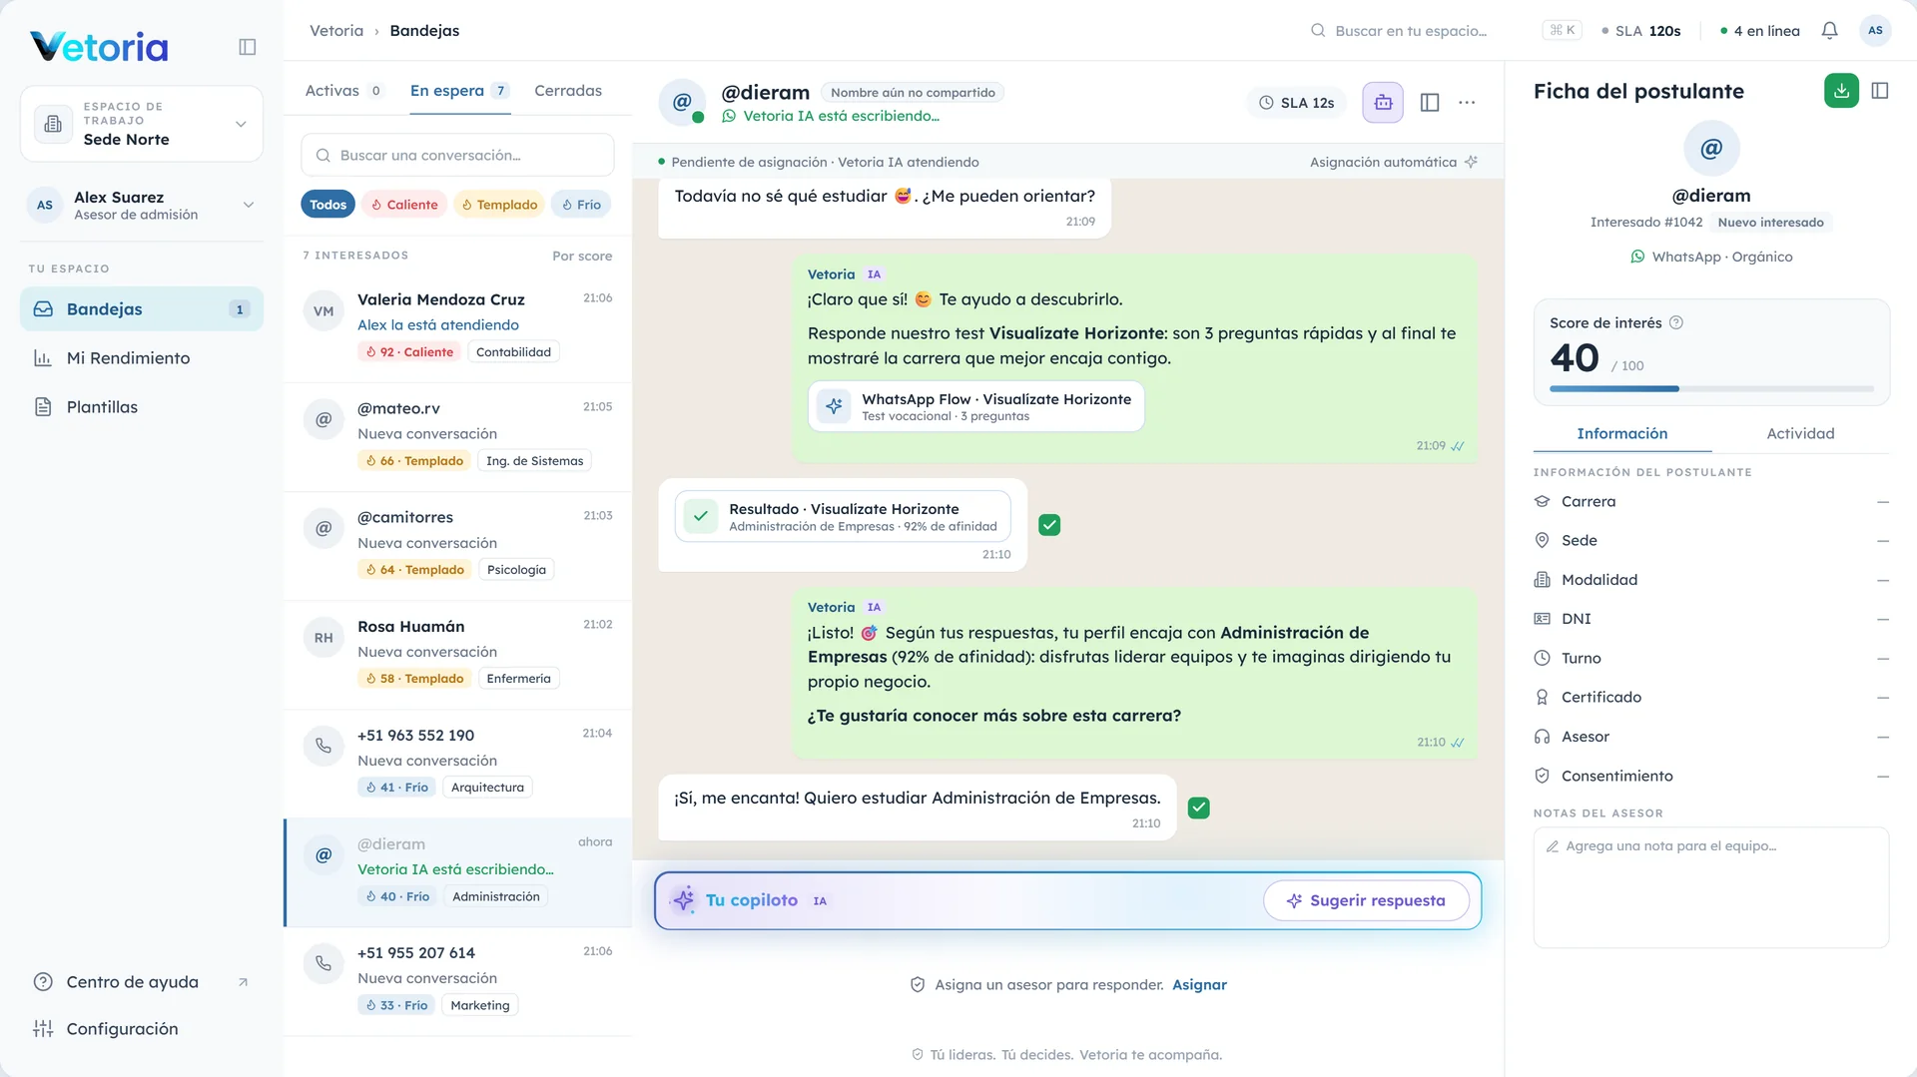Click the WhatsApp Flow sparkle icon
Image resolution: width=1917 pixels, height=1077 pixels.
click(834, 405)
